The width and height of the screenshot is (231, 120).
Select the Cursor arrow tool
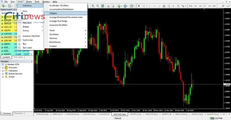[139, 6]
